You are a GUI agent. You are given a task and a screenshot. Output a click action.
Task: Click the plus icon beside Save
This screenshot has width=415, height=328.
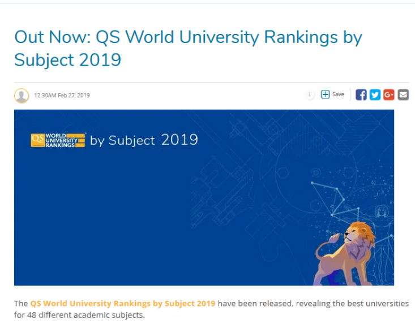[x=325, y=95]
